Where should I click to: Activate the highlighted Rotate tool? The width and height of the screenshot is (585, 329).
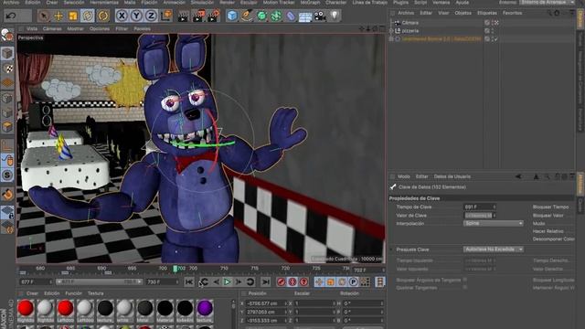[88, 16]
